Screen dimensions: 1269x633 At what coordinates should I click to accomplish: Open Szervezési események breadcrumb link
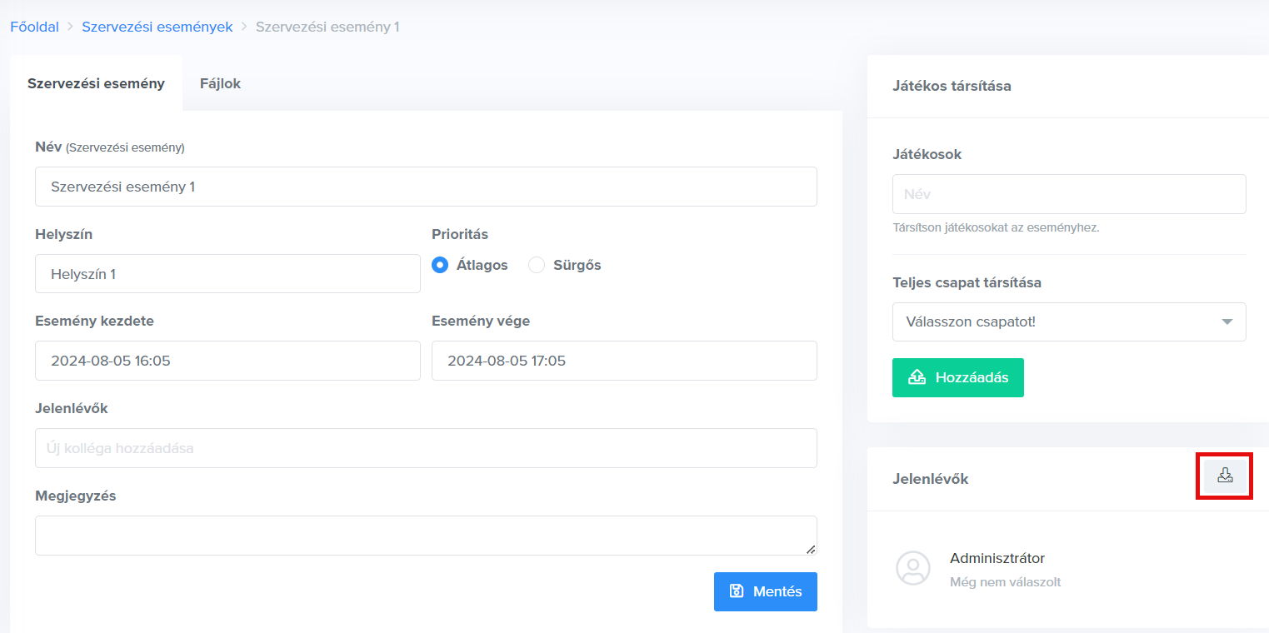tap(157, 27)
